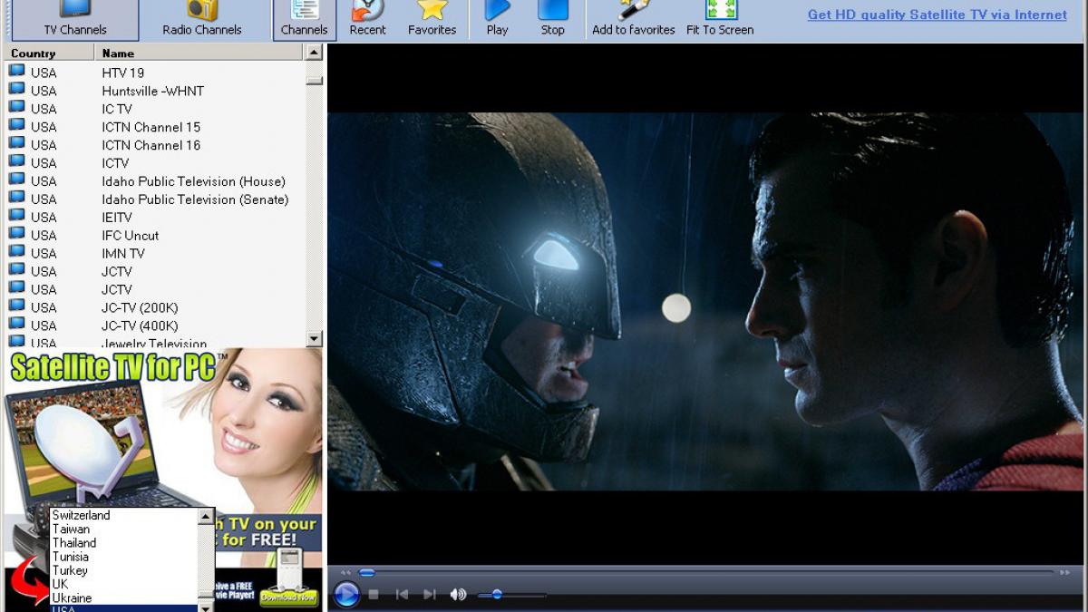Switch to TV Channels tab

pyautogui.click(x=75, y=20)
